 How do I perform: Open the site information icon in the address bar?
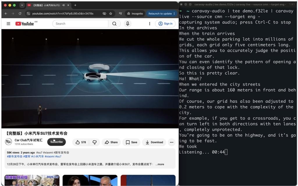click(28, 13)
